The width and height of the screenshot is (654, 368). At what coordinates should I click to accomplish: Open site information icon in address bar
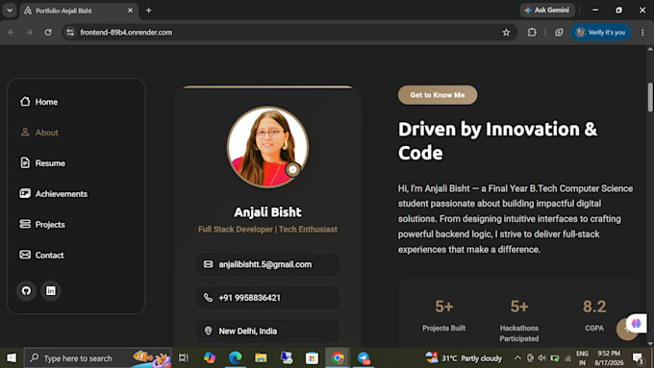[x=70, y=32]
